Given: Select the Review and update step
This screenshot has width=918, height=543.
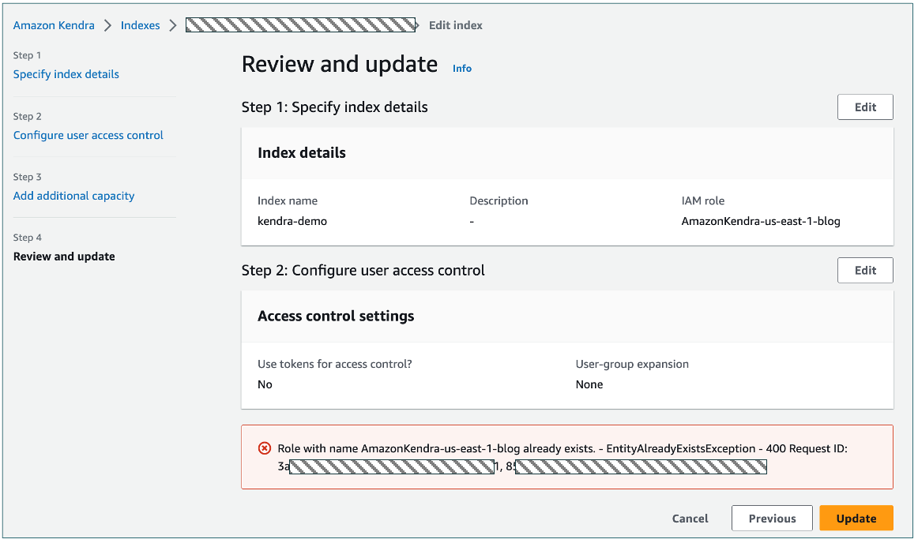Looking at the screenshot, I should [64, 257].
